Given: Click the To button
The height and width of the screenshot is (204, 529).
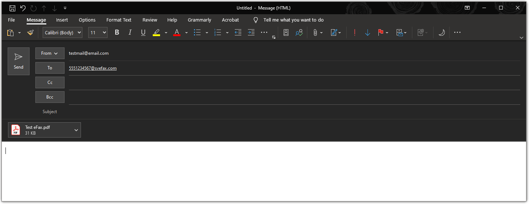Looking at the screenshot, I should pyautogui.click(x=50, y=68).
